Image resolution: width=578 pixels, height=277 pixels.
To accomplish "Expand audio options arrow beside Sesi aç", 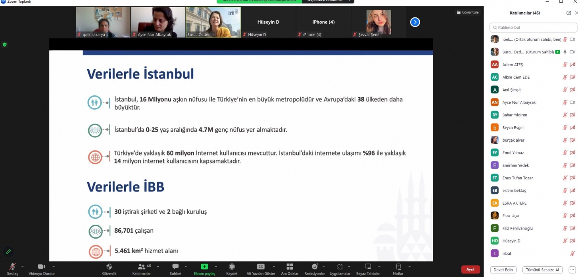I will (x=22, y=266).
